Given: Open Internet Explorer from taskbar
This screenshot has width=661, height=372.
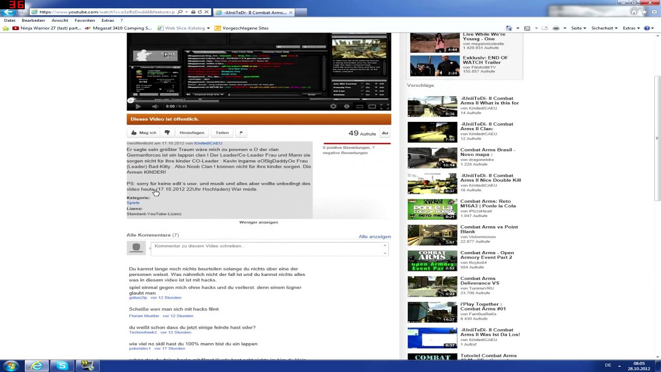Looking at the screenshot, I should coord(37,366).
